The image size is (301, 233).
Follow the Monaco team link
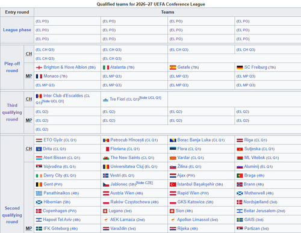point(51,76)
